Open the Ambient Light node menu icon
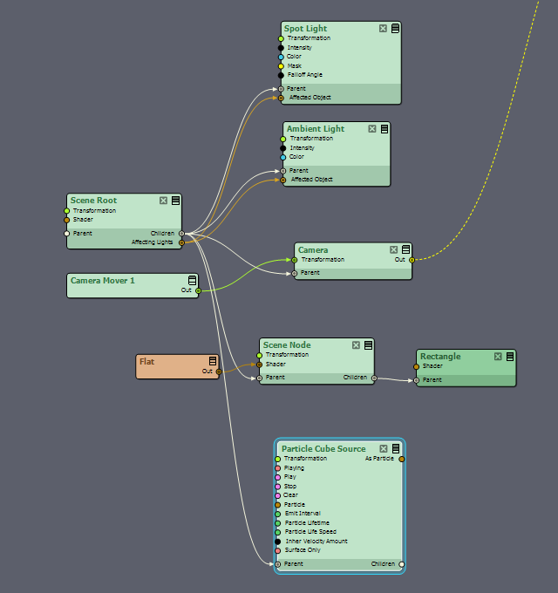 [x=384, y=129]
